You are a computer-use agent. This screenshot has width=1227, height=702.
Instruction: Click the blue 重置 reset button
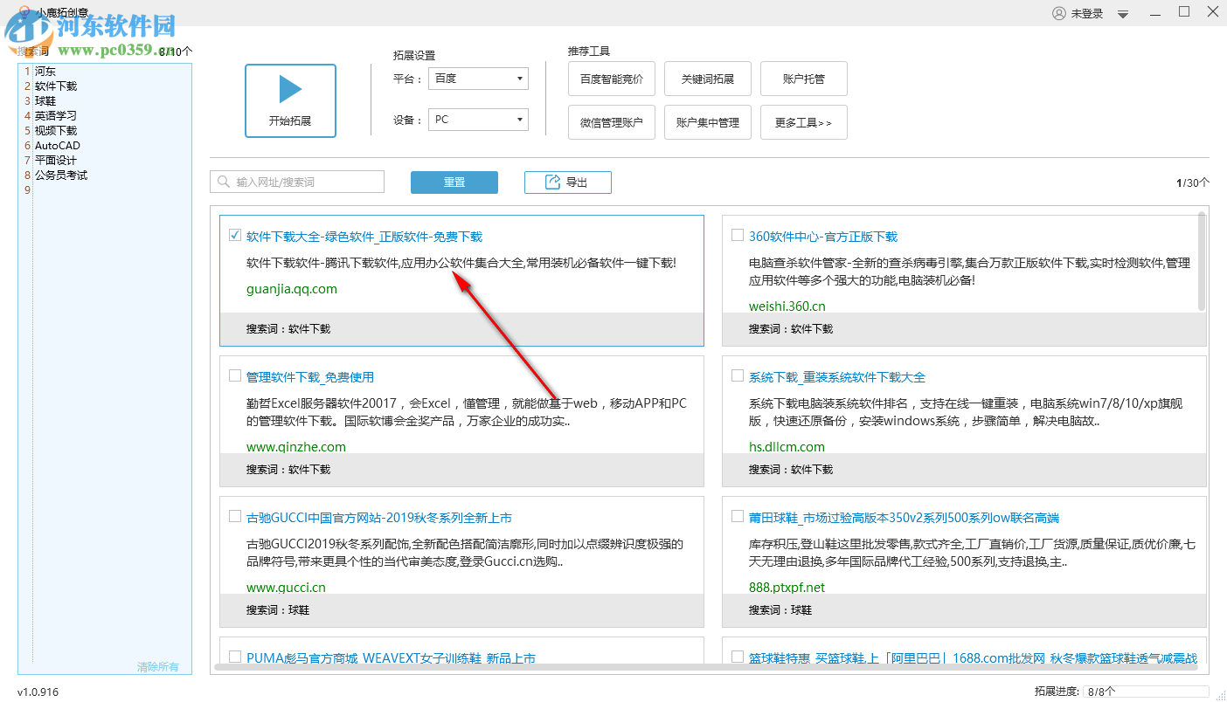point(454,182)
